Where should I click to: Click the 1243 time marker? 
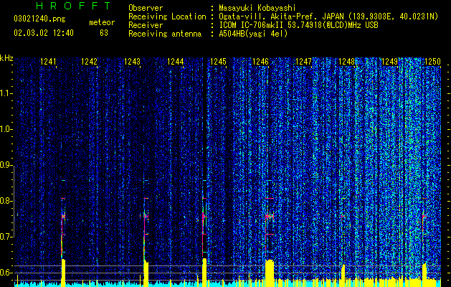pyautogui.click(x=132, y=61)
